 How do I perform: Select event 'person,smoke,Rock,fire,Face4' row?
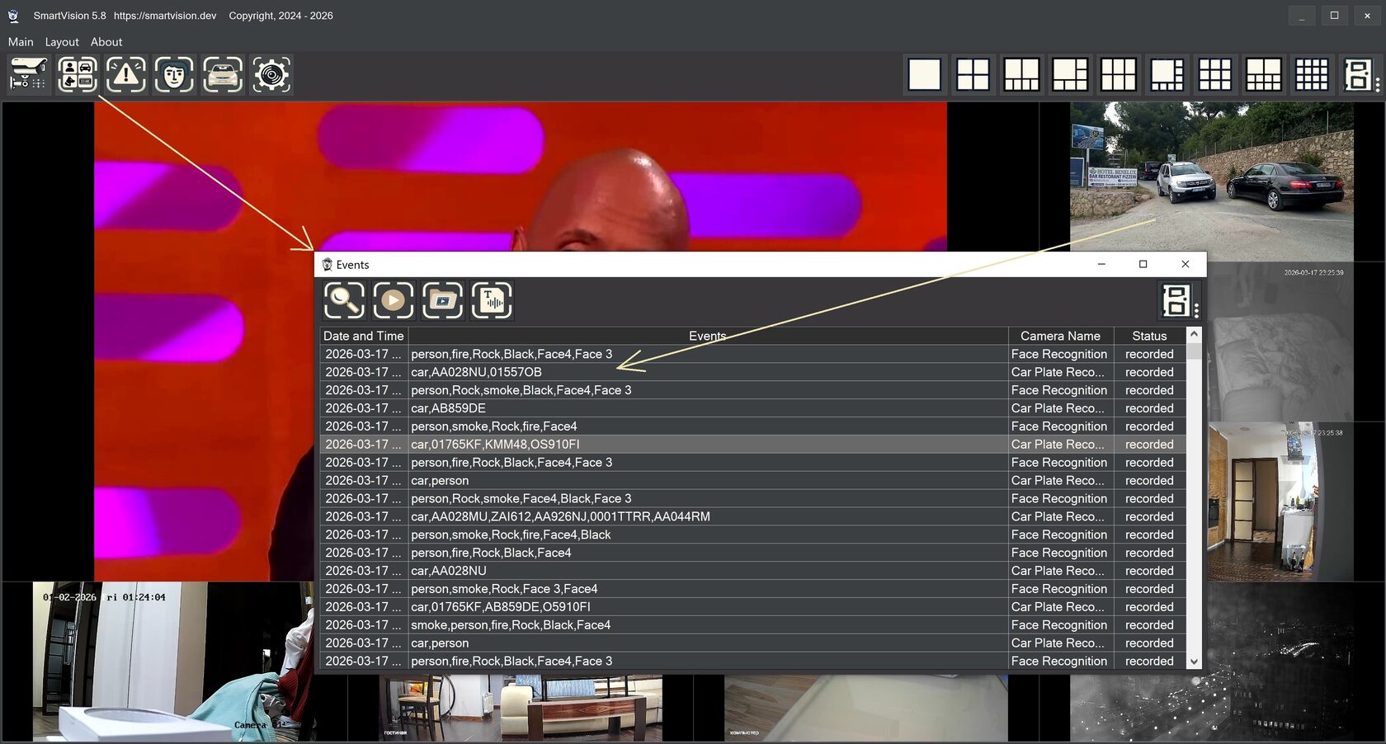(x=752, y=426)
